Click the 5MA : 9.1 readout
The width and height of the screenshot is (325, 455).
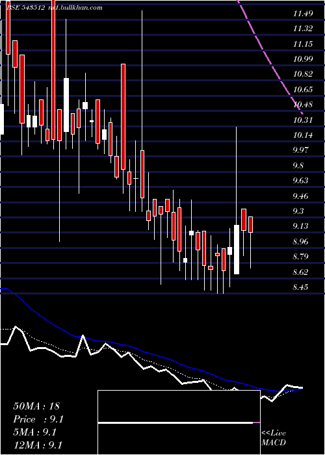(x=35, y=432)
